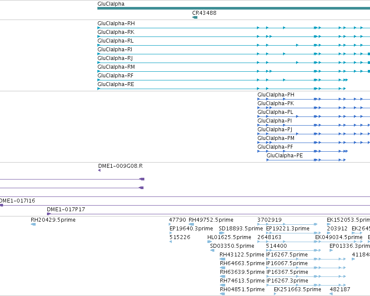The image size is (370, 296).
Task: Select the IP16267.5prime EST label
Action: click(287, 255)
